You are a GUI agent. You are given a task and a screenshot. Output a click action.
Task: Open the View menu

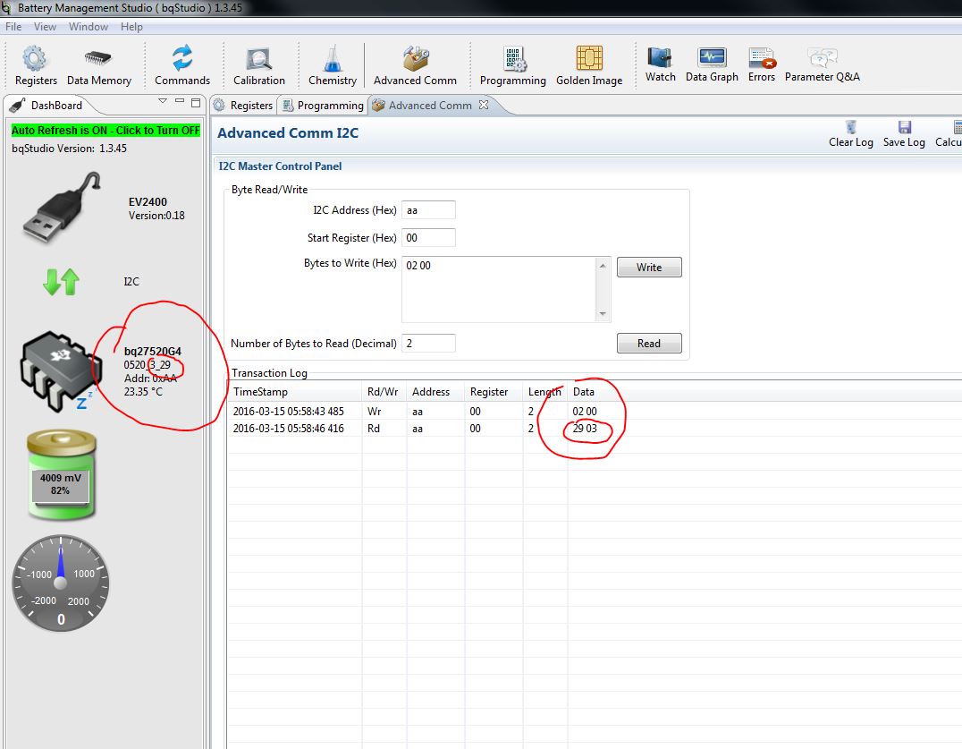[45, 27]
